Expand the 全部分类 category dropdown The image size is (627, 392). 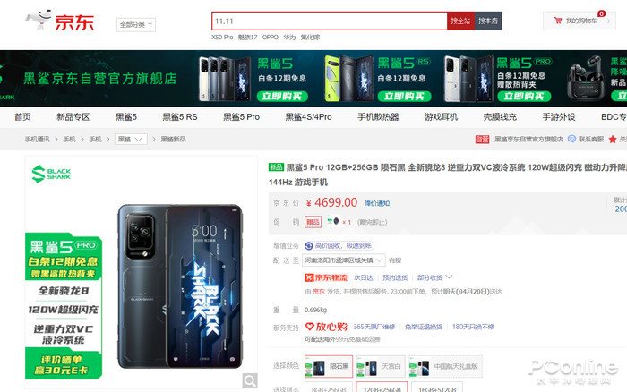(136, 25)
